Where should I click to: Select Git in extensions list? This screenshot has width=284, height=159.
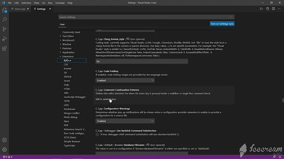tap(65, 72)
